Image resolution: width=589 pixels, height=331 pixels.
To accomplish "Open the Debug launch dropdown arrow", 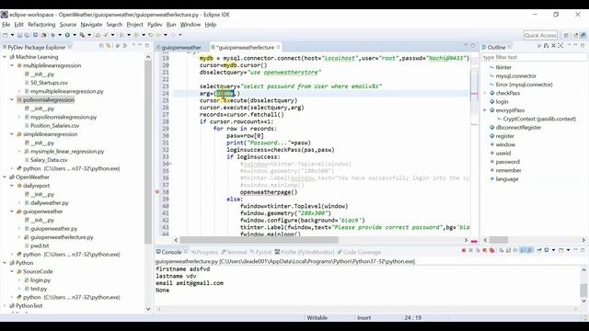I will 60,35.
